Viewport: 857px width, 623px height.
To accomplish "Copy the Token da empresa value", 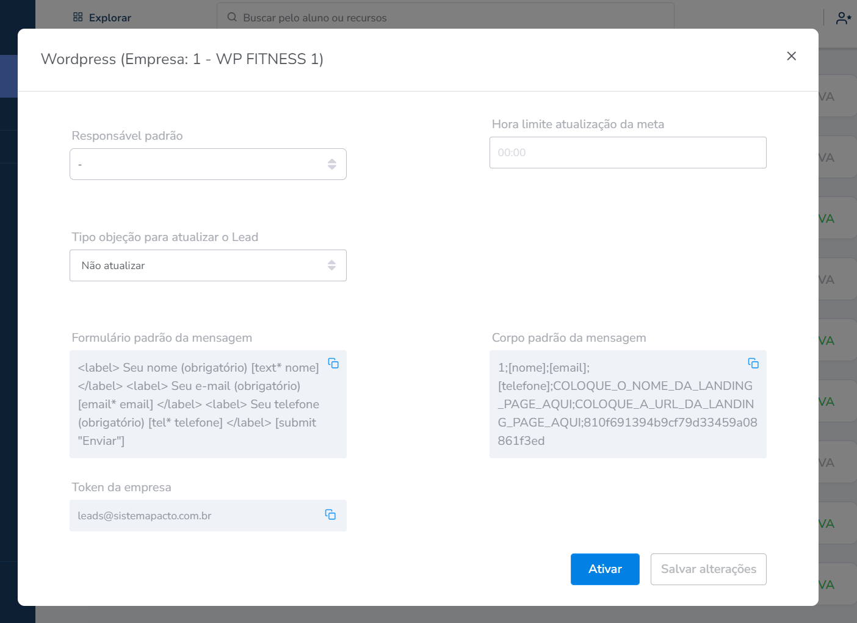I will (330, 514).
